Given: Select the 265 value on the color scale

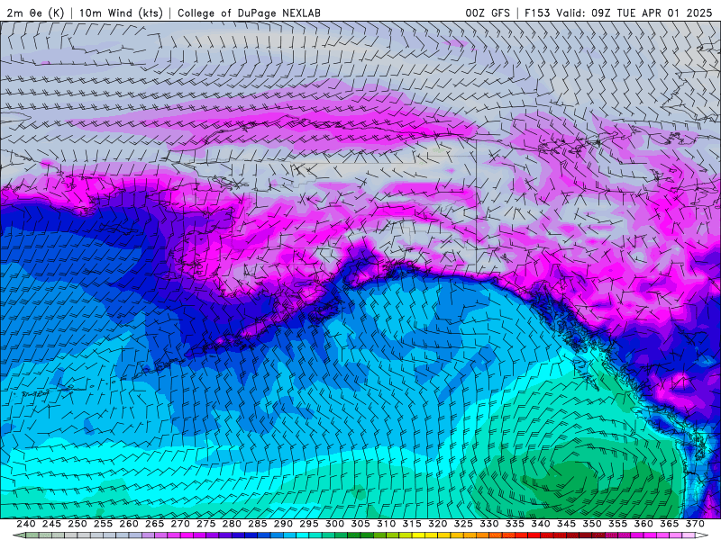Looking at the screenshot, I should pos(154,524).
